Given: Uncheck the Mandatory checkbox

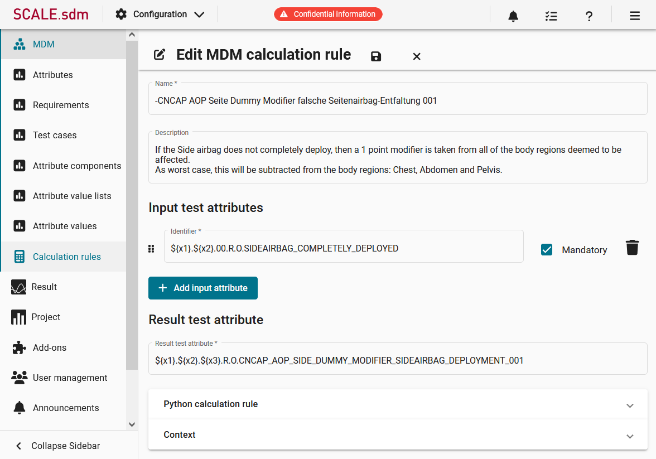Looking at the screenshot, I should [x=547, y=250].
